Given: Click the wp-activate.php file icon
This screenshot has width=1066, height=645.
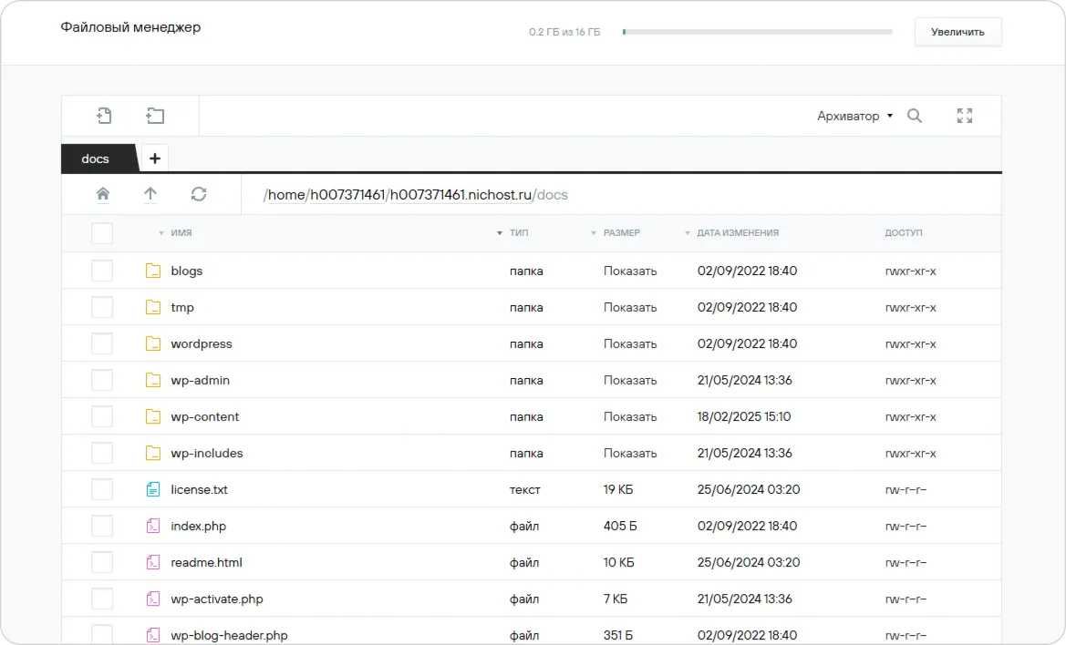Looking at the screenshot, I should (153, 599).
